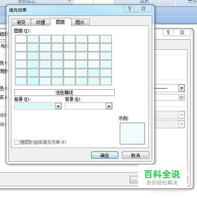Click the 取消 button

click(136, 155)
